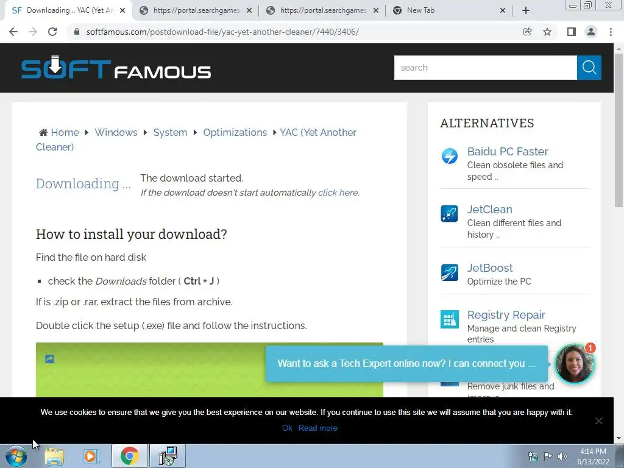
Task: Open the JetClean title link
Action: (489, 210)
